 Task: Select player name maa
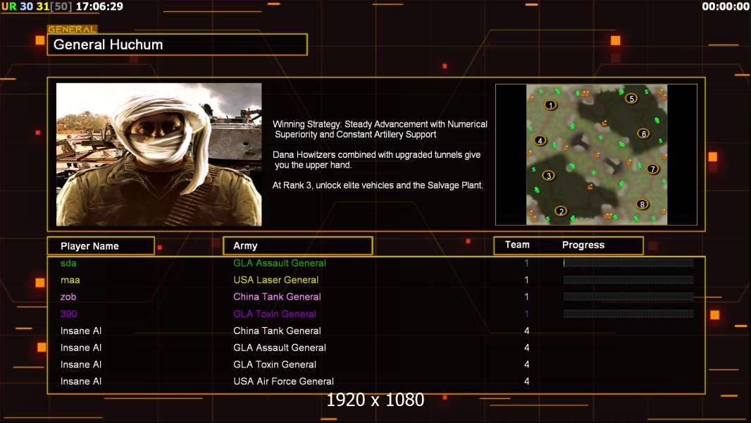coord(70,280)
